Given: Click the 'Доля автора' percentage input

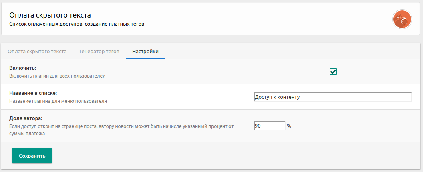Looking at the screenshot, I should [x=269, y=126].
